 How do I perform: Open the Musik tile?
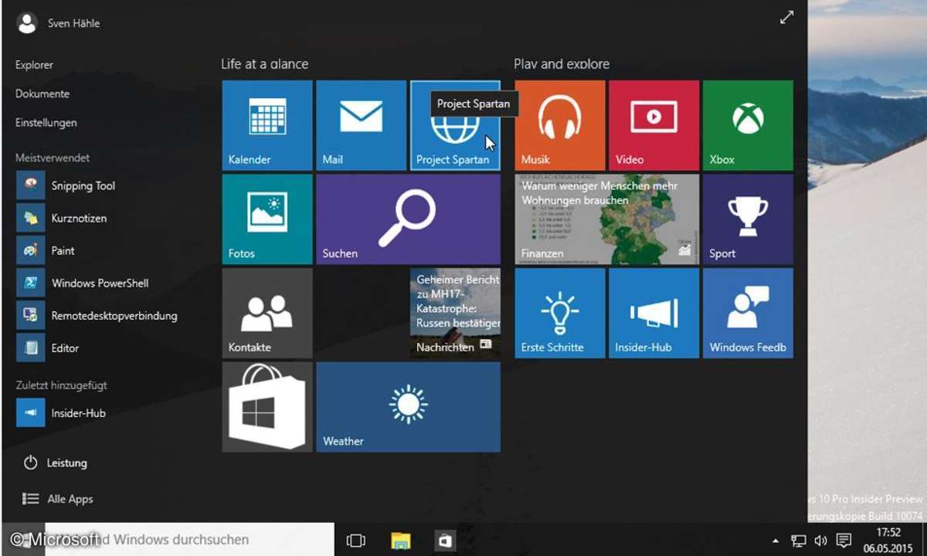[x=560, y=125]
